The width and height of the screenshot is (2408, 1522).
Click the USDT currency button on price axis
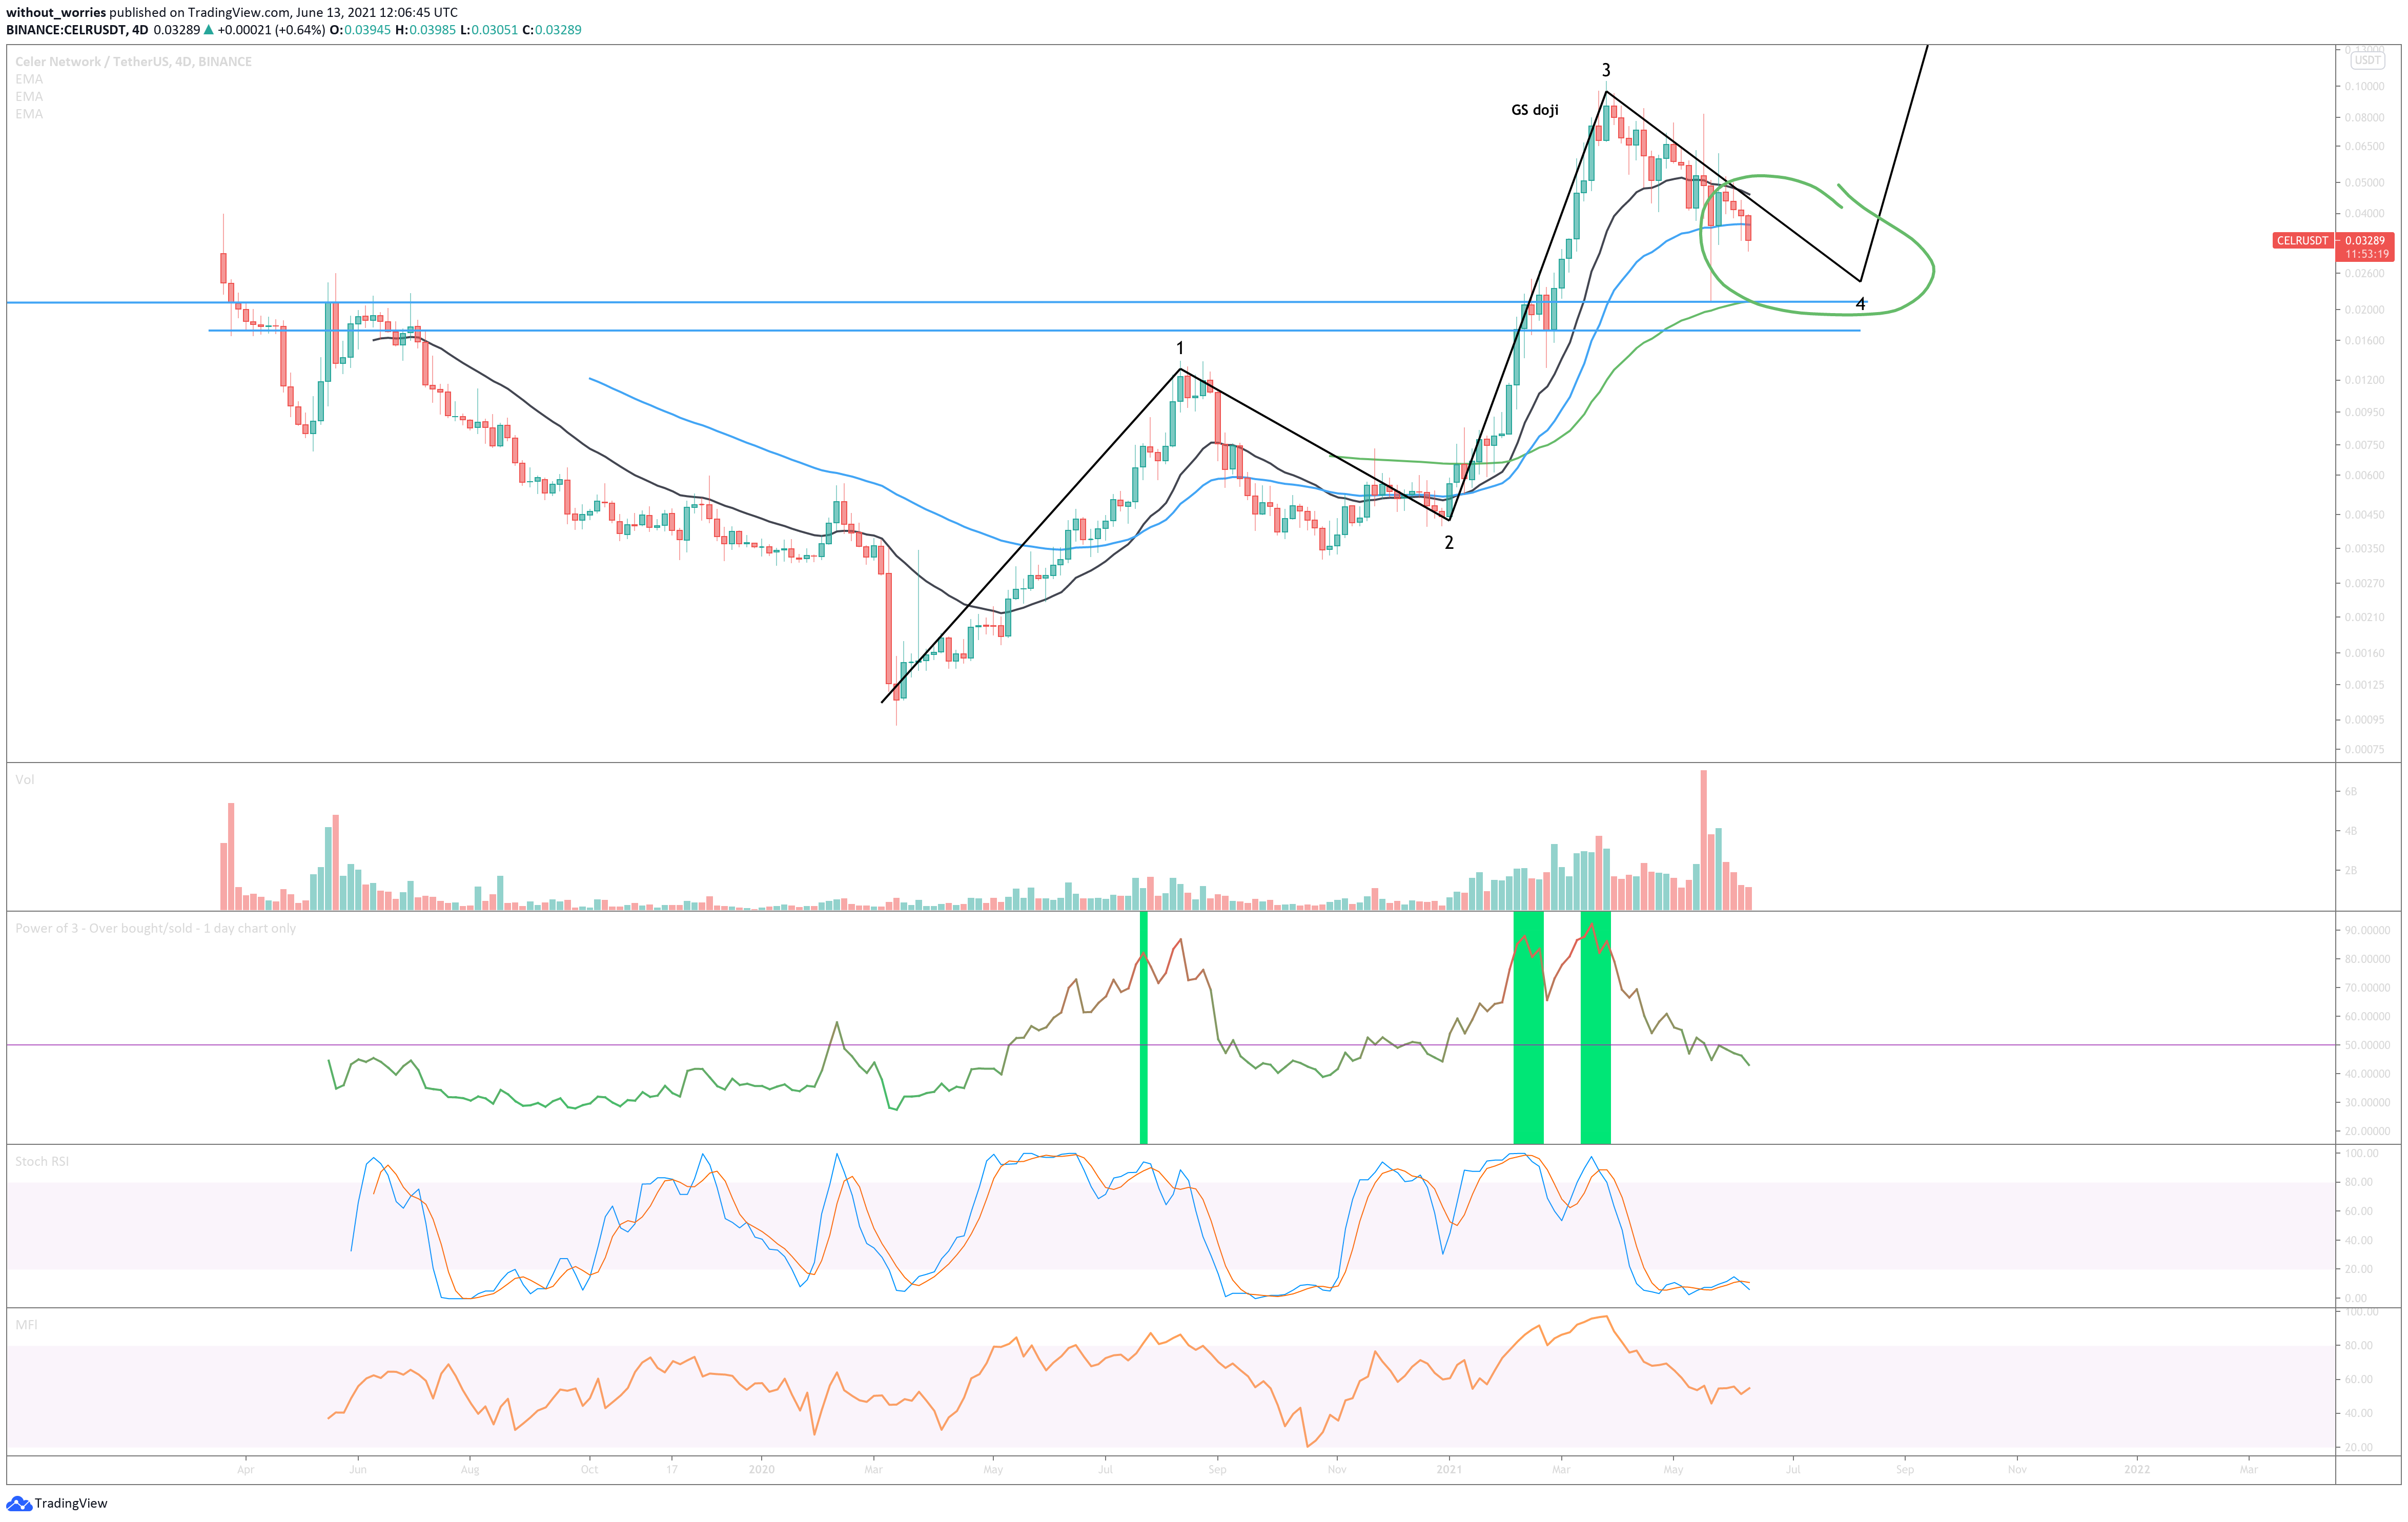[x=2367, y=60]
